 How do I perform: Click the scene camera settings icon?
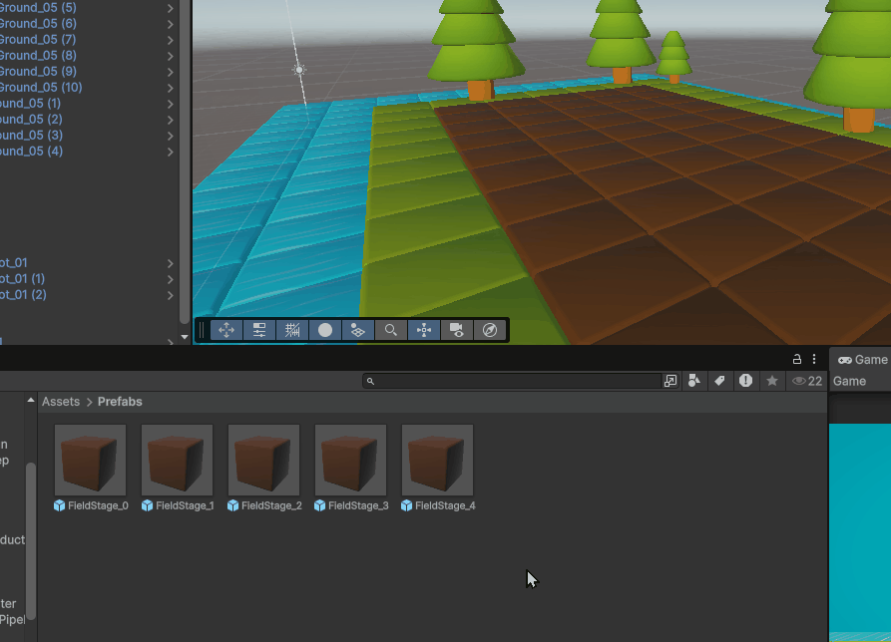457,330
